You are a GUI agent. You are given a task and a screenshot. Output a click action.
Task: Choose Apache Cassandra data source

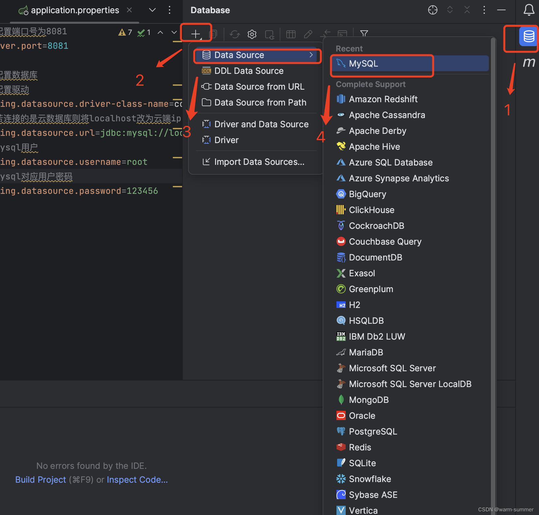[x=410, y=115]
